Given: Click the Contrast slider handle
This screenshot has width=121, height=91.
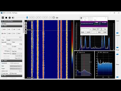Looking at the screenshot, I should click(x=117, y=48).
